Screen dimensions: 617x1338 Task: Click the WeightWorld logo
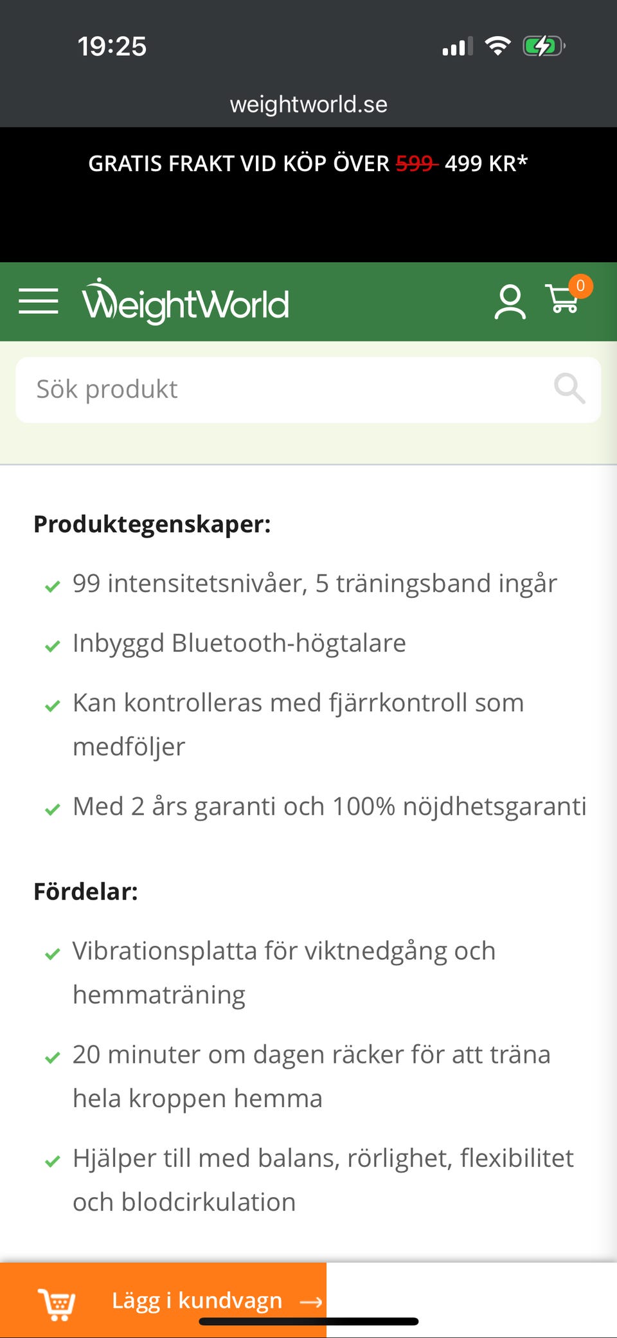(x=185, y=302)
